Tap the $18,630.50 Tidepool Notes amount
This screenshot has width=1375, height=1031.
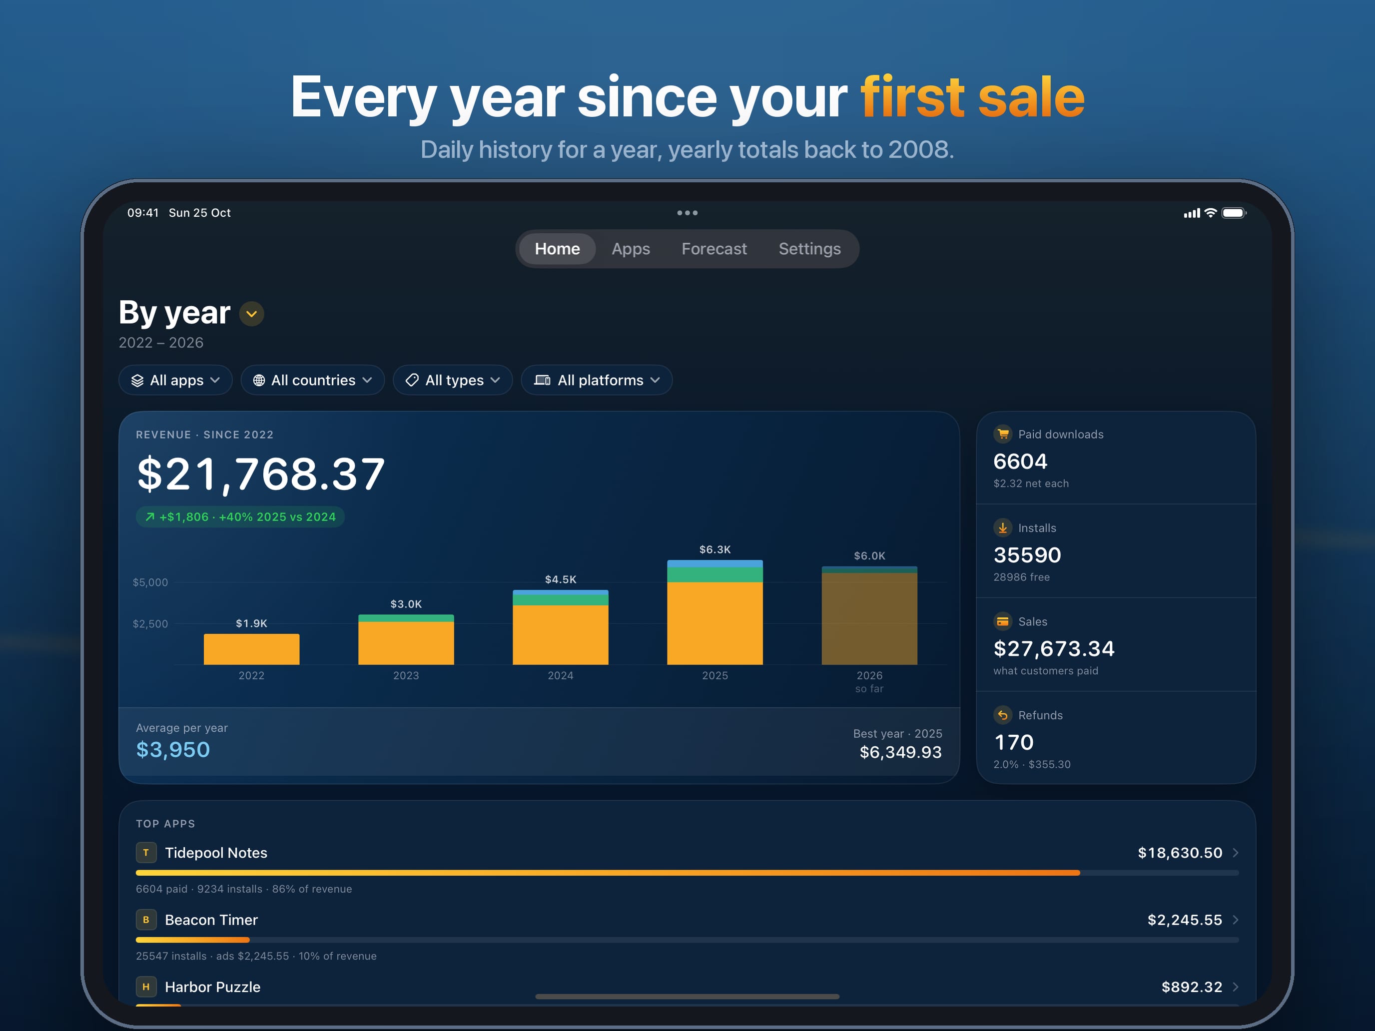(1180, 853)
